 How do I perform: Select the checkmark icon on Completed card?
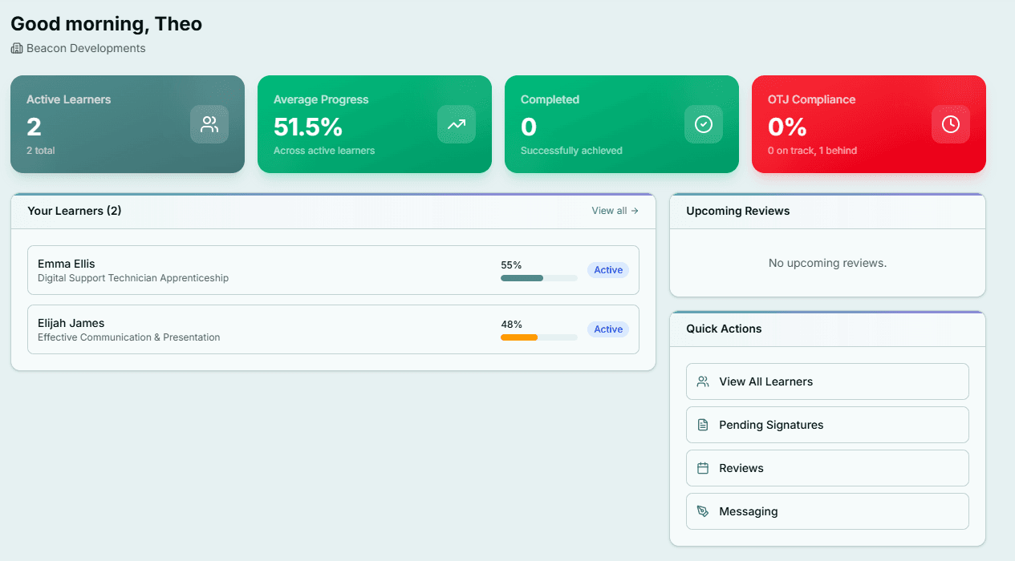[x=704, y=124]
